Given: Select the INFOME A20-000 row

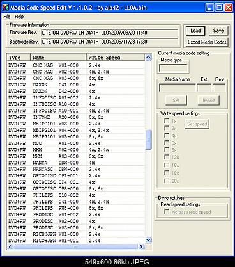Looking at the screenshot, I should pos(76,117).
